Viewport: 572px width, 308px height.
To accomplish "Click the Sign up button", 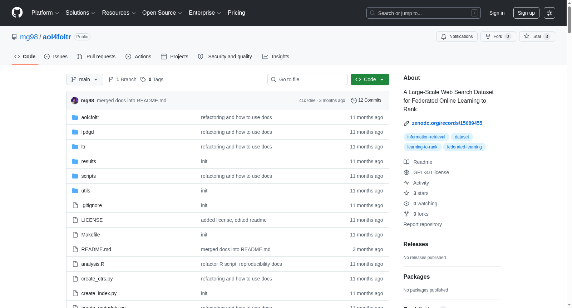I will point(526,13).
